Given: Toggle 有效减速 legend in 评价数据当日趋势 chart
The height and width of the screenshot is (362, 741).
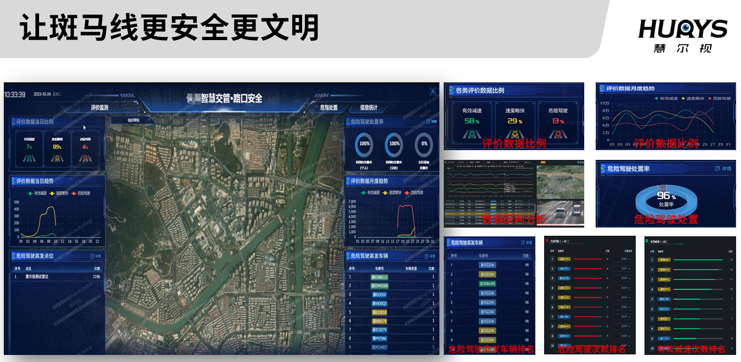Looking at the screenshot, I should (x=40, y=193).
